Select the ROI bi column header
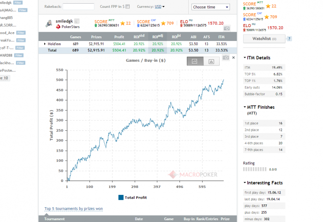 tap(176, 36)
